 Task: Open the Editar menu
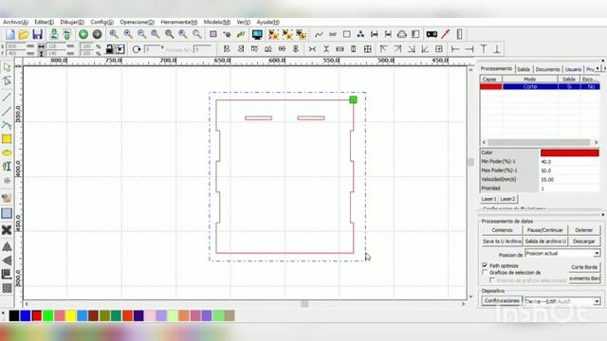coord(45,22)
